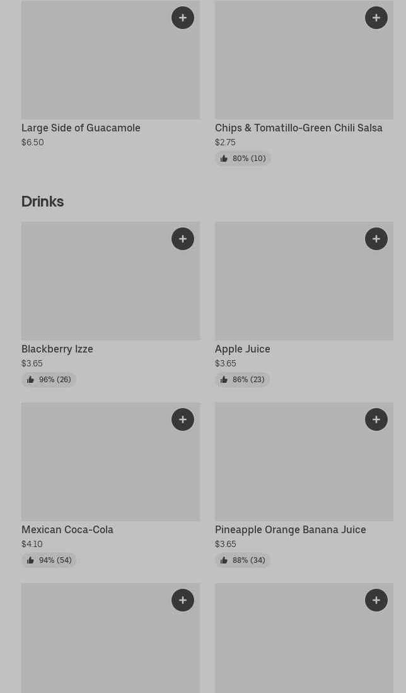This screenshot has height=693, width=406.
Task: Click the 94% (54) thumbs-up rating
Action: (49, 560)
